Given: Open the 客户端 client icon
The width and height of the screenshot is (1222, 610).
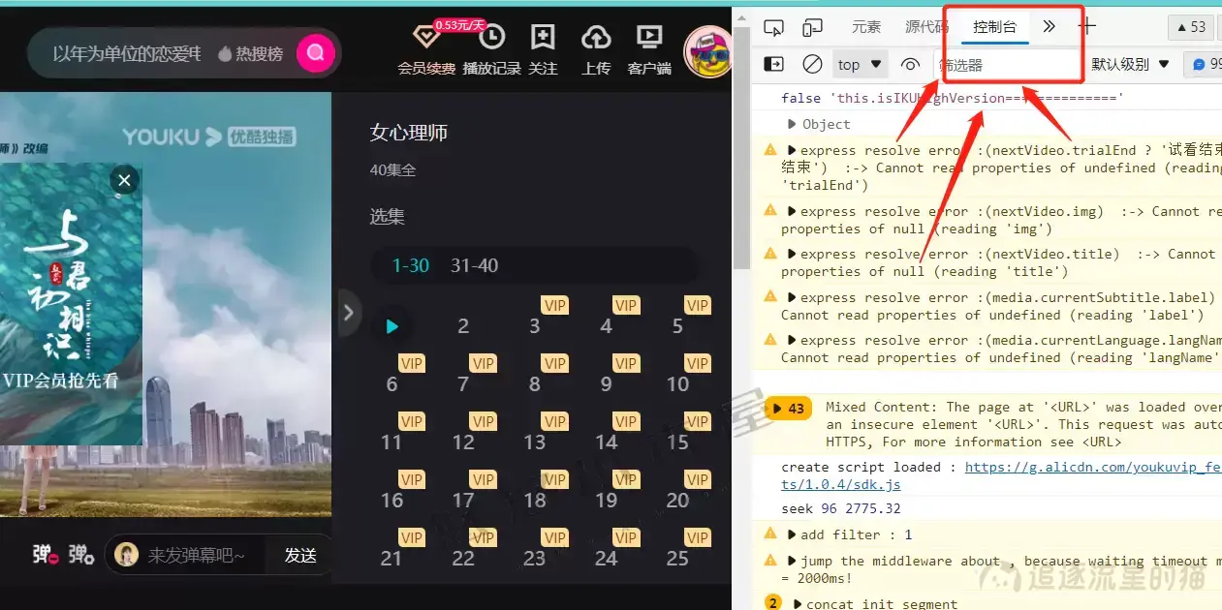Looking at the screenshot, I should click(x=648, y=37).
